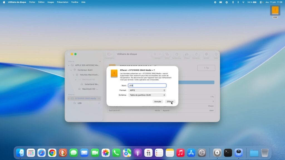Image resolution: width=285 pixels, height=160 pixels.
Task: Click the Bluetooth icon in menu bar
Action: [238, 2]
